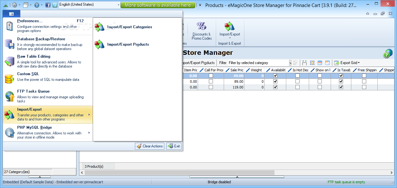The width and height of the screenshot is (397, 188).
Task: Click the blue help question mark icon
Action: click(37, 5)
